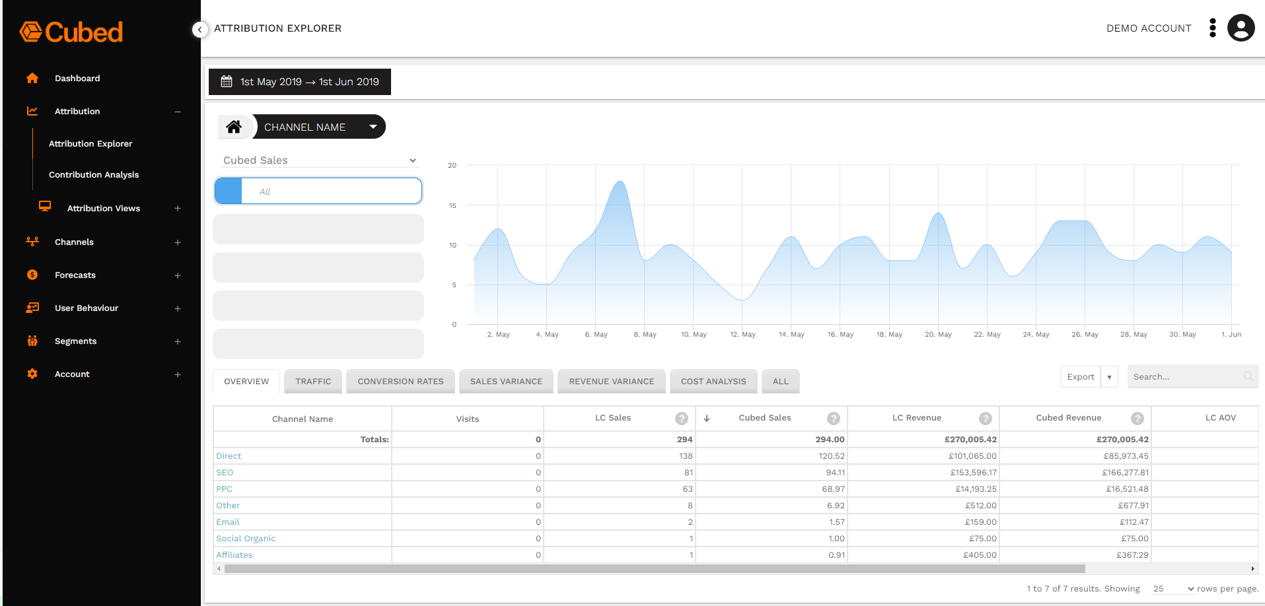
Task: Switch to the Conversion Rates tab
Action: [400, 381]
